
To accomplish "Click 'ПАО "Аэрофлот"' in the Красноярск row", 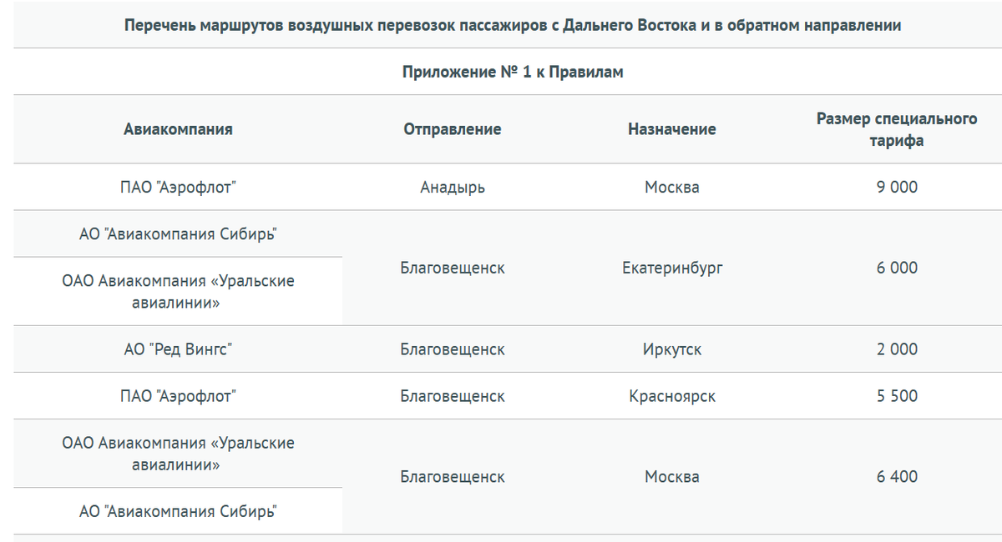I will point(178,396).
